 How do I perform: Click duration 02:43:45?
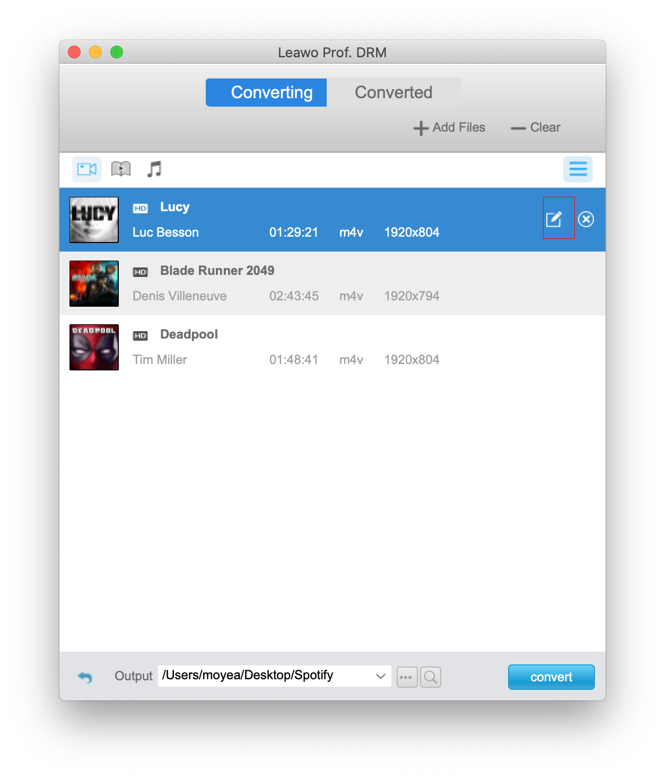pyautogui.click(x=294, y=296)
